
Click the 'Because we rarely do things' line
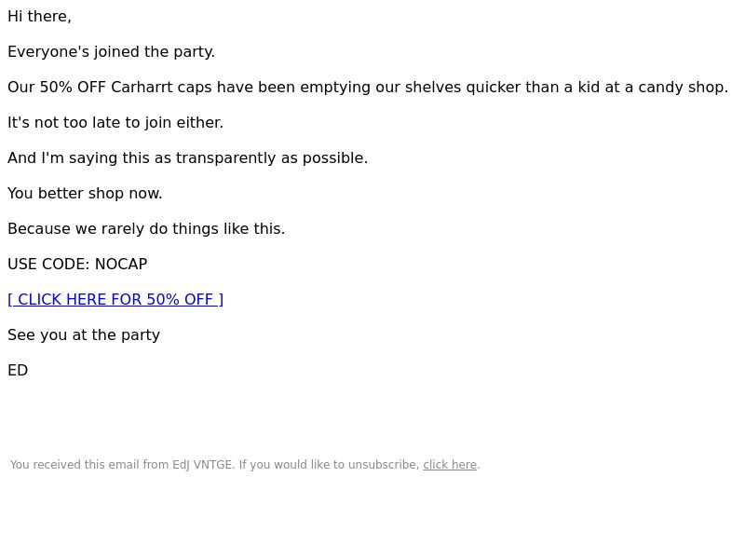coord(146,228)
